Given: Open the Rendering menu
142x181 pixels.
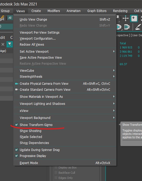Looking at the screenshot, I should 120,11.
